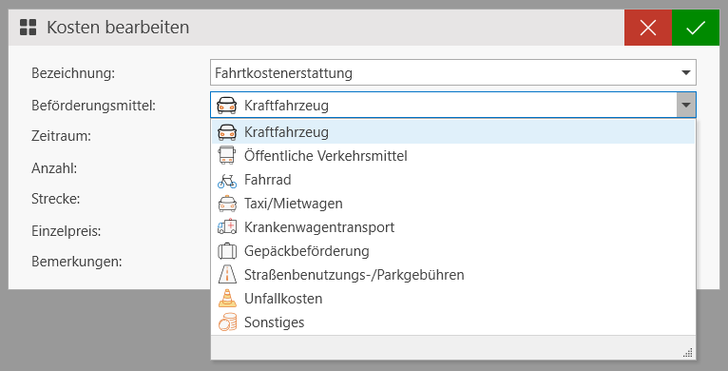Click the bus icon for Öffentliche Verkehrsmittel

(x=227, y=156)
